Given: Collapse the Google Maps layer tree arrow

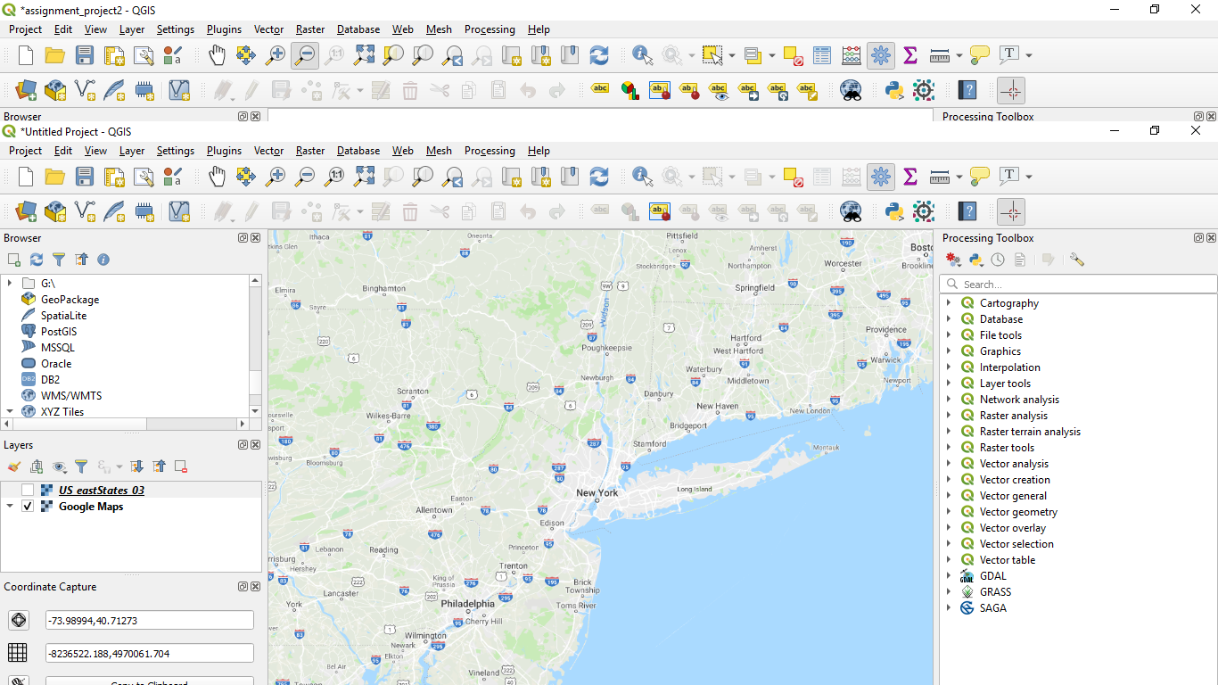Looking at the screenshot, I should click(x=10, y=506).
